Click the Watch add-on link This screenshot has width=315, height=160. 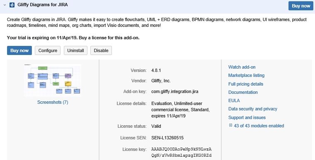point(242,67)
